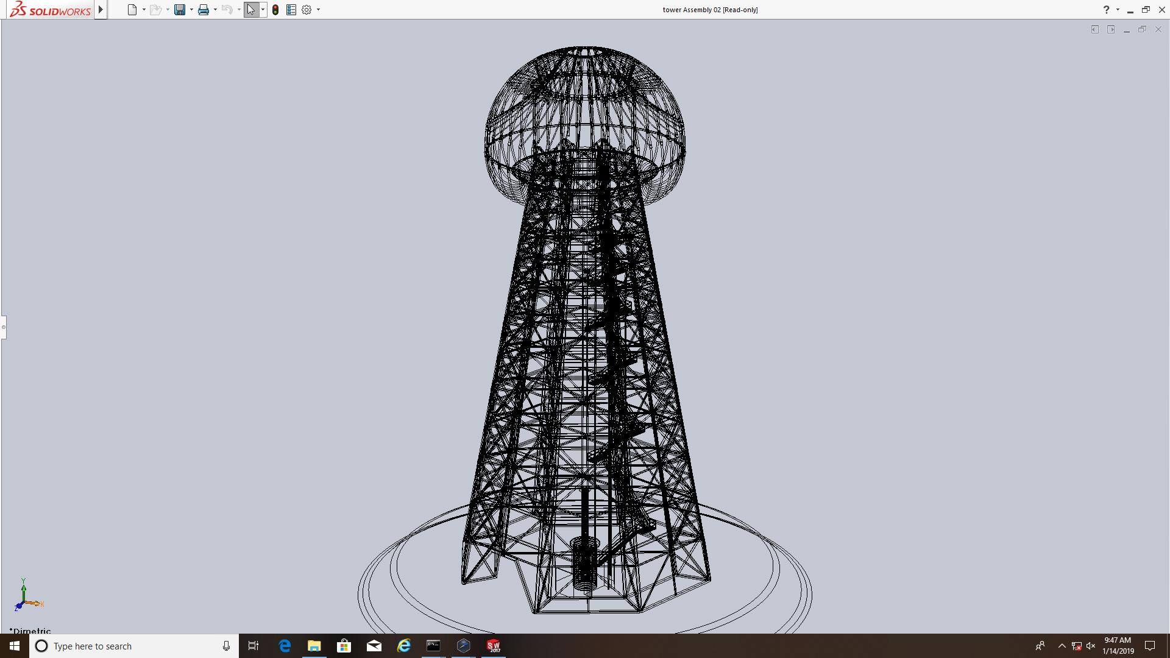Click the Rebuild traffic light icon

(275, 10)
